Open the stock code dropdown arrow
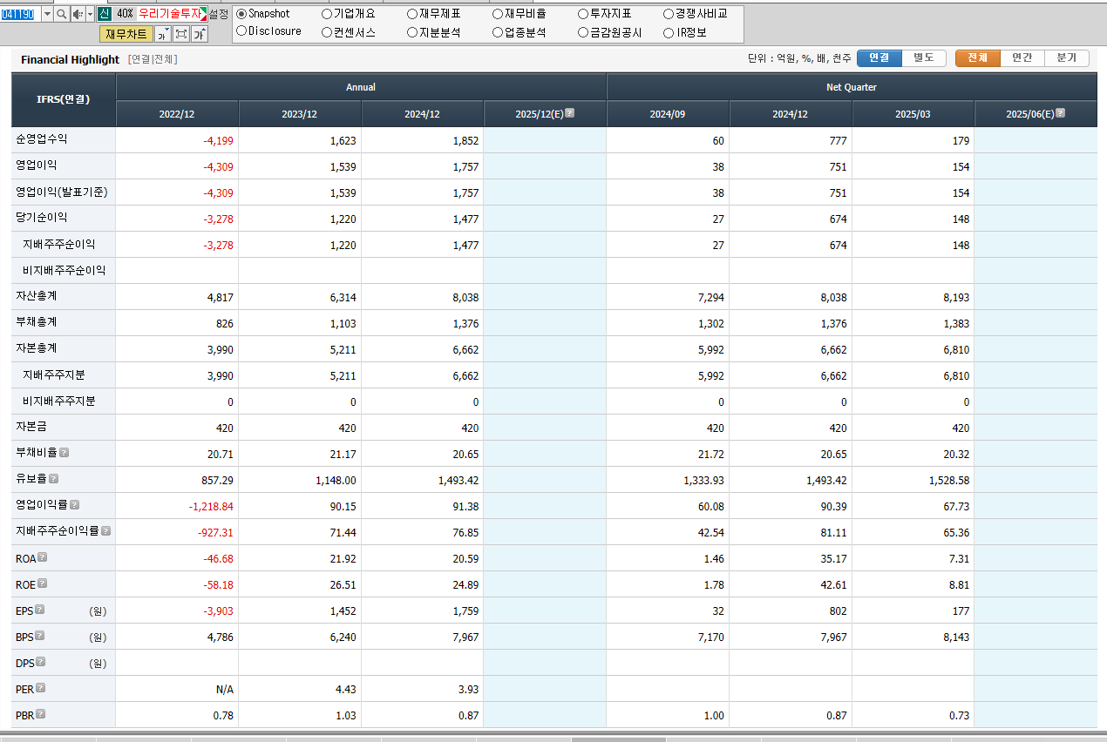This screenshot has height=742, width=1107. [46, 14]
